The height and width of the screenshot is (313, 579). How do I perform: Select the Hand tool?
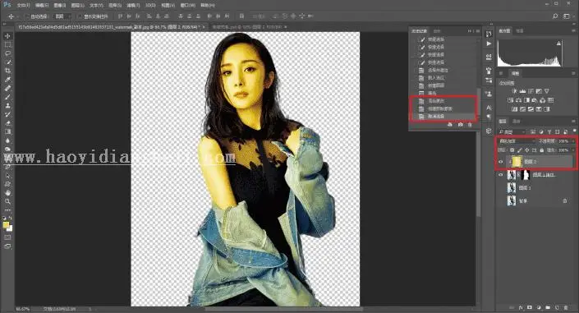[7, 192]
